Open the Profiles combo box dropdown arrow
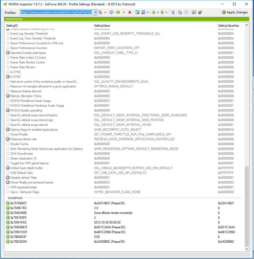This screenshot has height=259, width=254. click(95, 12)
